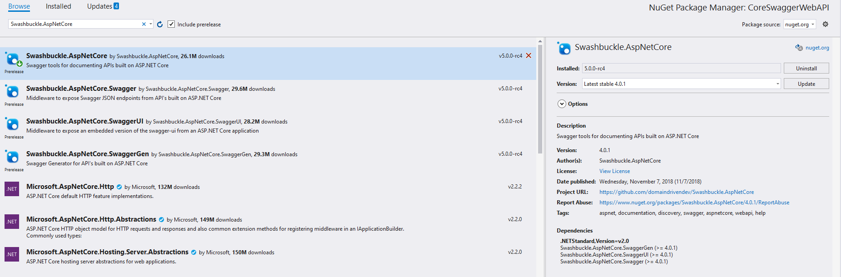The width and height of the screenshot is (841, 277).
Task: Open package source settings gear
Action: [826, 24]
